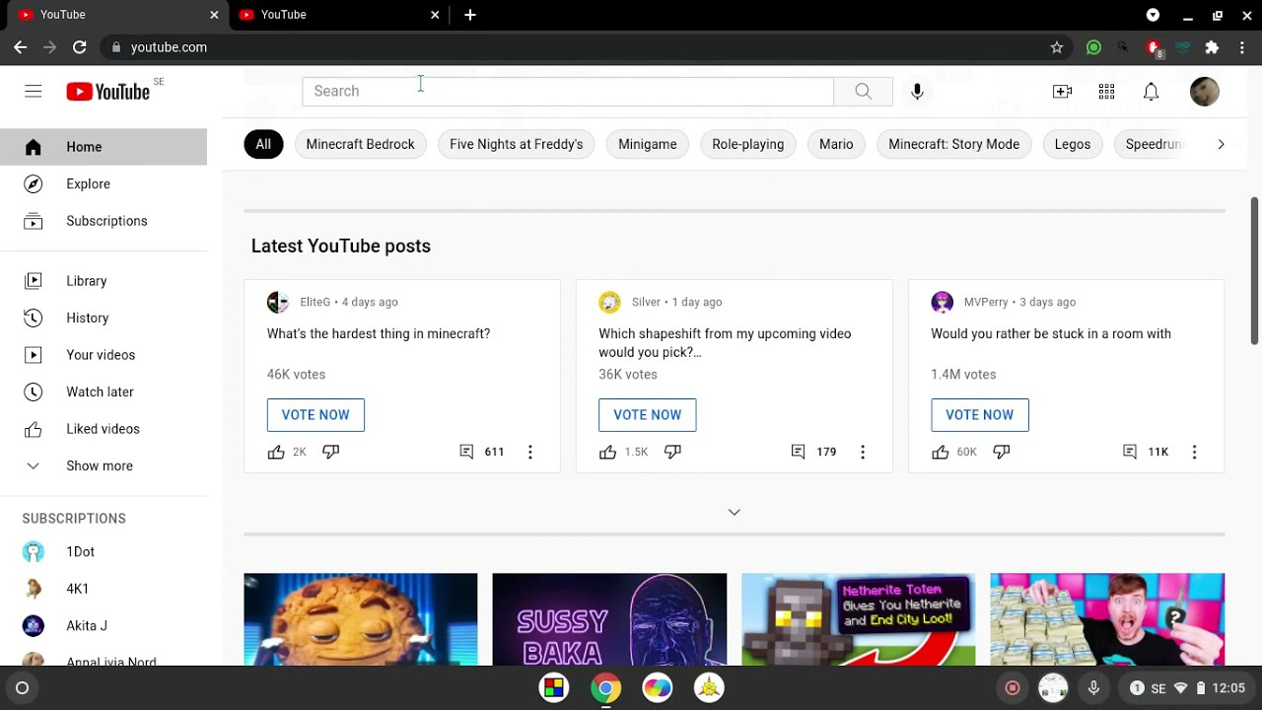
Task: Open Subscriptions in sidebar
Action: tap(104, 221)
